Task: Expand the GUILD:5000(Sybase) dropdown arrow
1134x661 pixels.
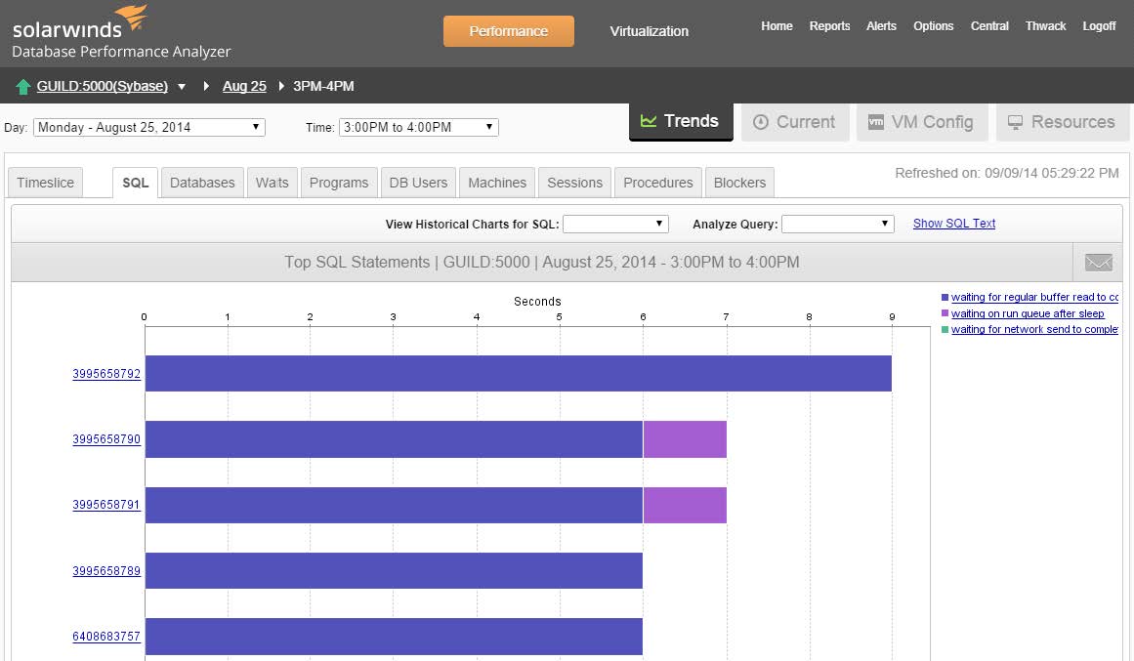Action: pyautogui.click(x=182, y=87)
